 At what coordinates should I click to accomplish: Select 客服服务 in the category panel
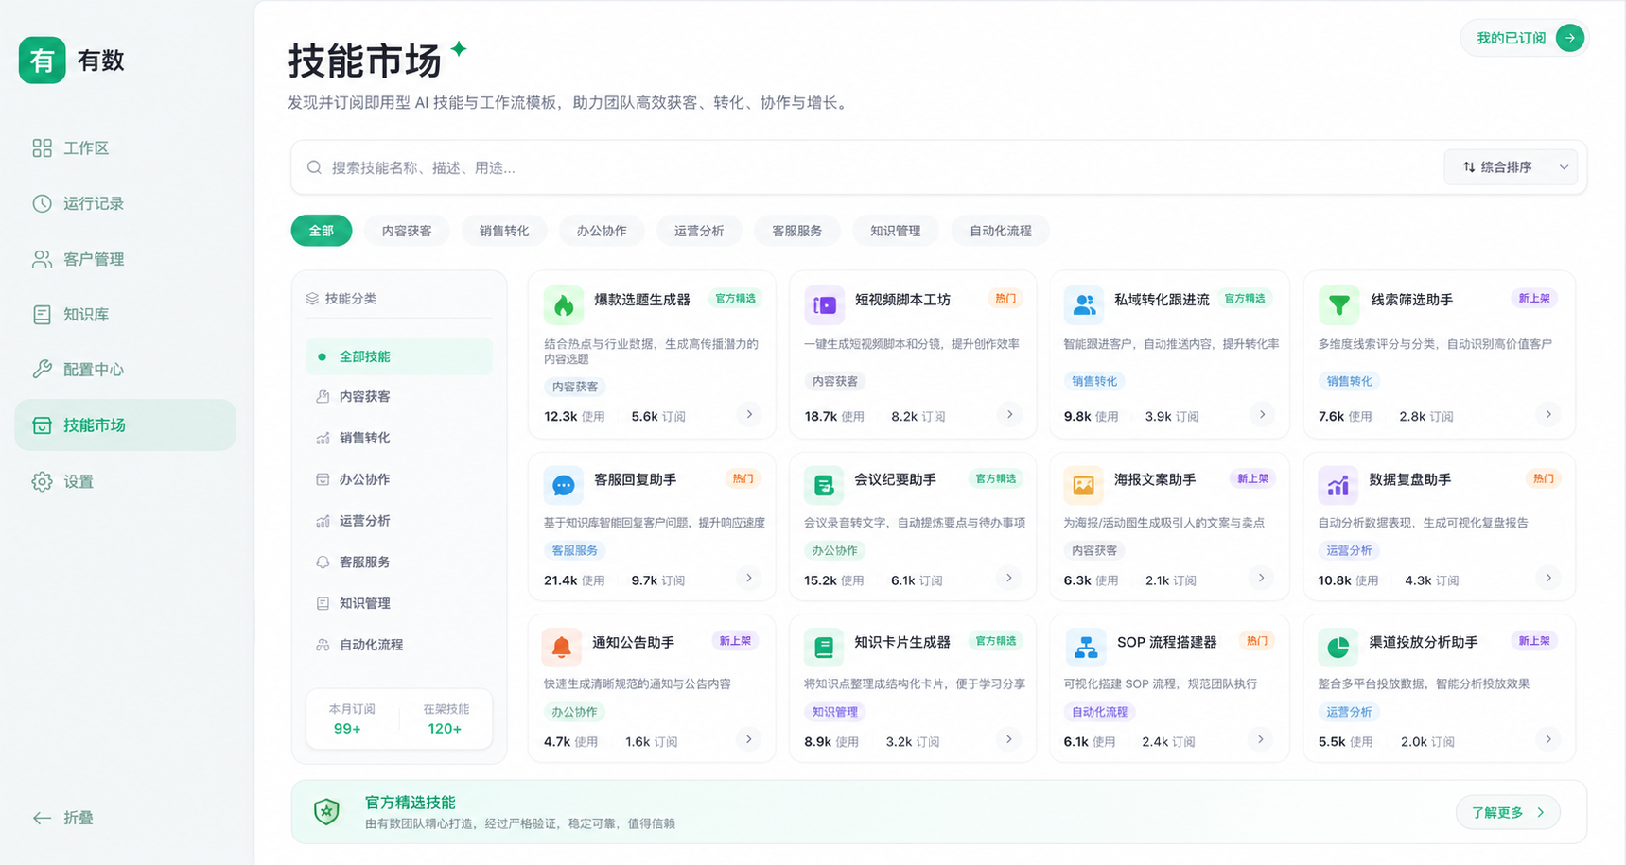pyautogui.click(x=399, y=562)
